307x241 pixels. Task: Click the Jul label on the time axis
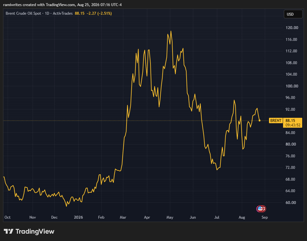[x=217, y=217]
